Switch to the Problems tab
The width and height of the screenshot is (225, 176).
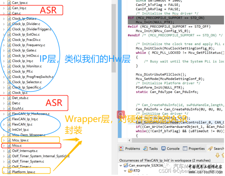pos(129,148)
